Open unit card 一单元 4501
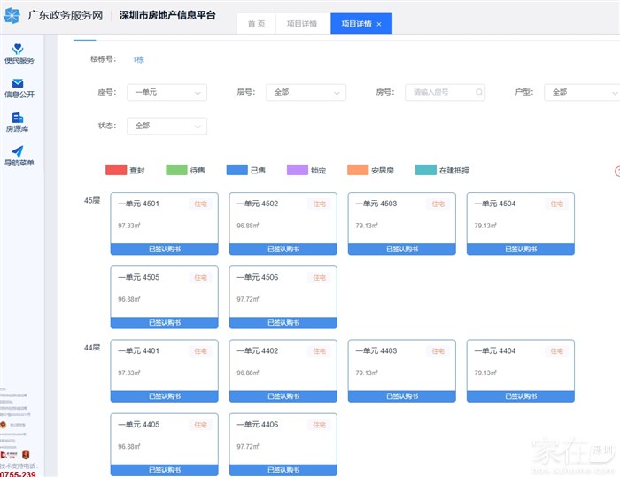The height and width of the screenshot is (477, 620). [x=164, y=223]
